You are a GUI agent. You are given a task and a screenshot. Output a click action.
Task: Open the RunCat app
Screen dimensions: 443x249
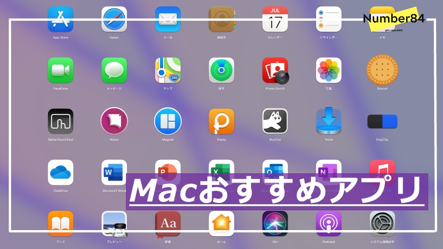(275, 121)
